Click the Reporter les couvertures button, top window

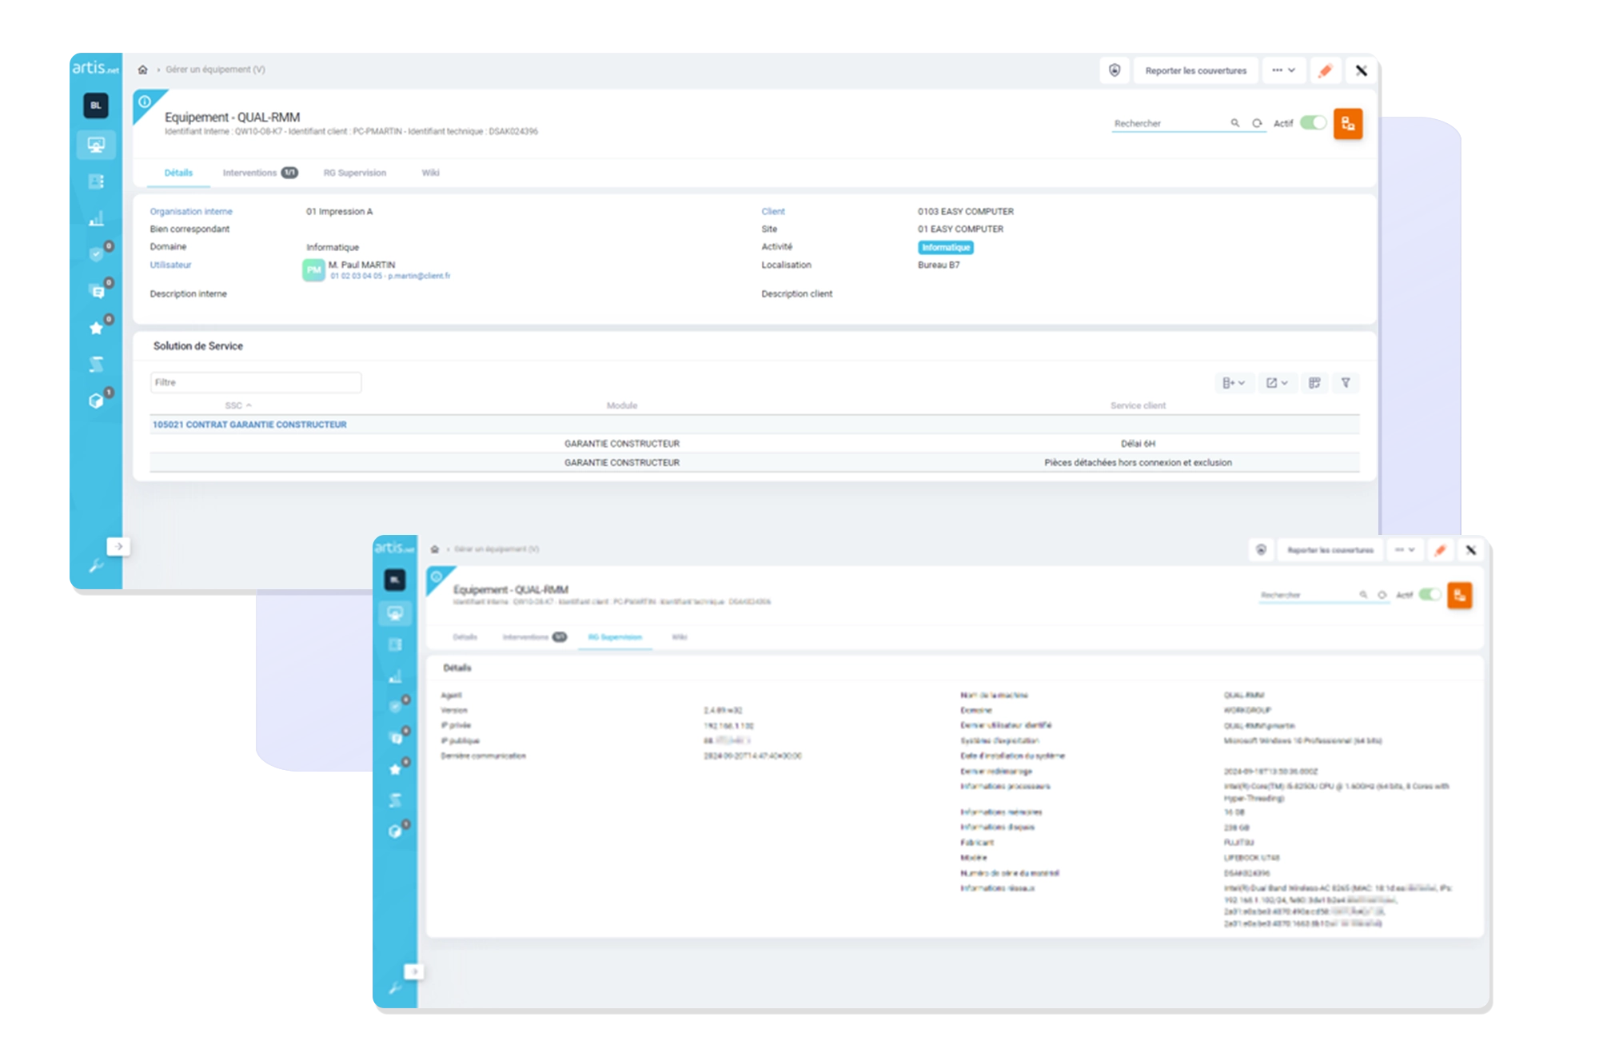point(1195,70)
